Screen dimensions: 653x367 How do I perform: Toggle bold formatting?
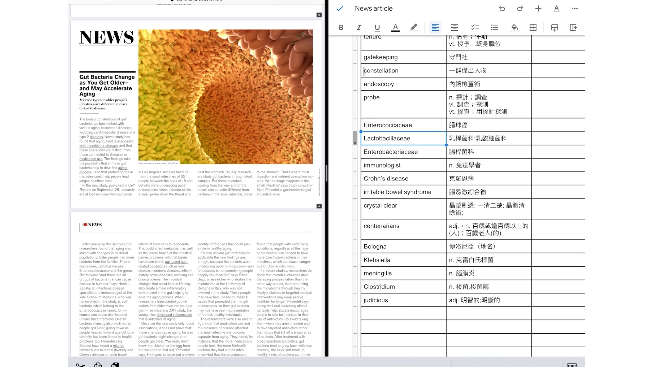pyautogui.click(x=341, y=28)
